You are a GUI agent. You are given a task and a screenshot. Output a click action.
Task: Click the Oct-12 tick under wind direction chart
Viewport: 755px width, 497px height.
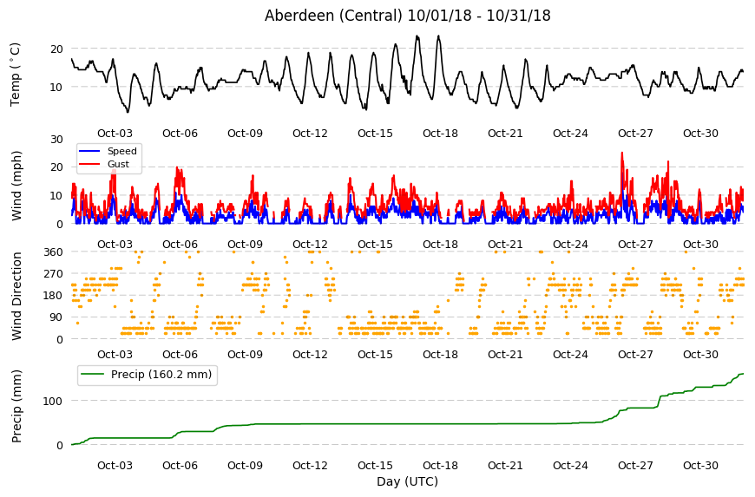pos(310,355)
